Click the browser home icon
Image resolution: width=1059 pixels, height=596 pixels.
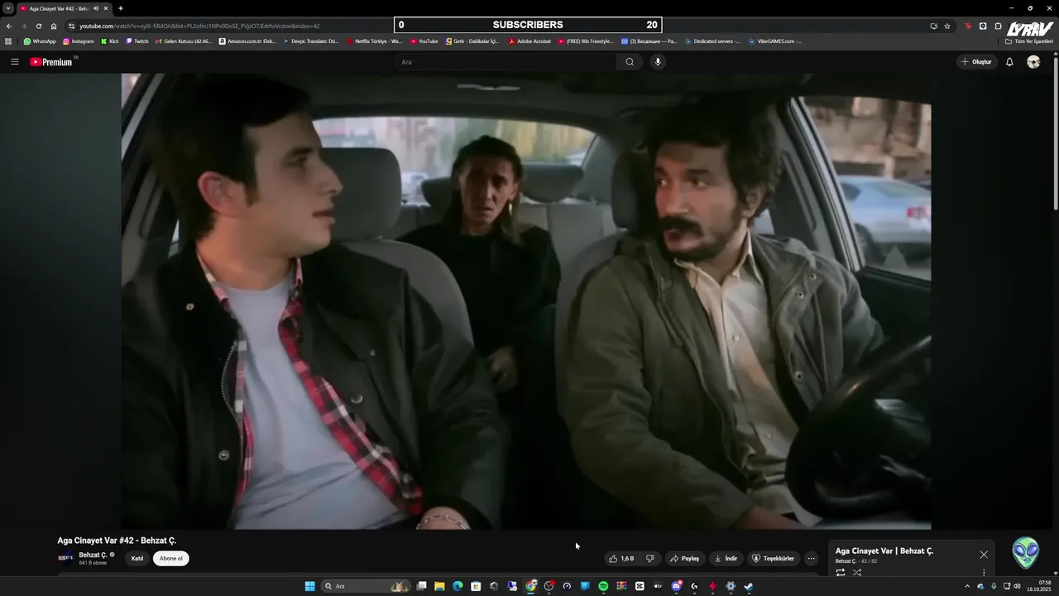point(54,26)
